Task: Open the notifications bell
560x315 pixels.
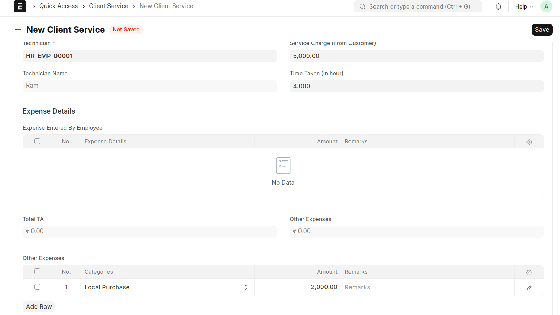Action: (x=498, y=6)
